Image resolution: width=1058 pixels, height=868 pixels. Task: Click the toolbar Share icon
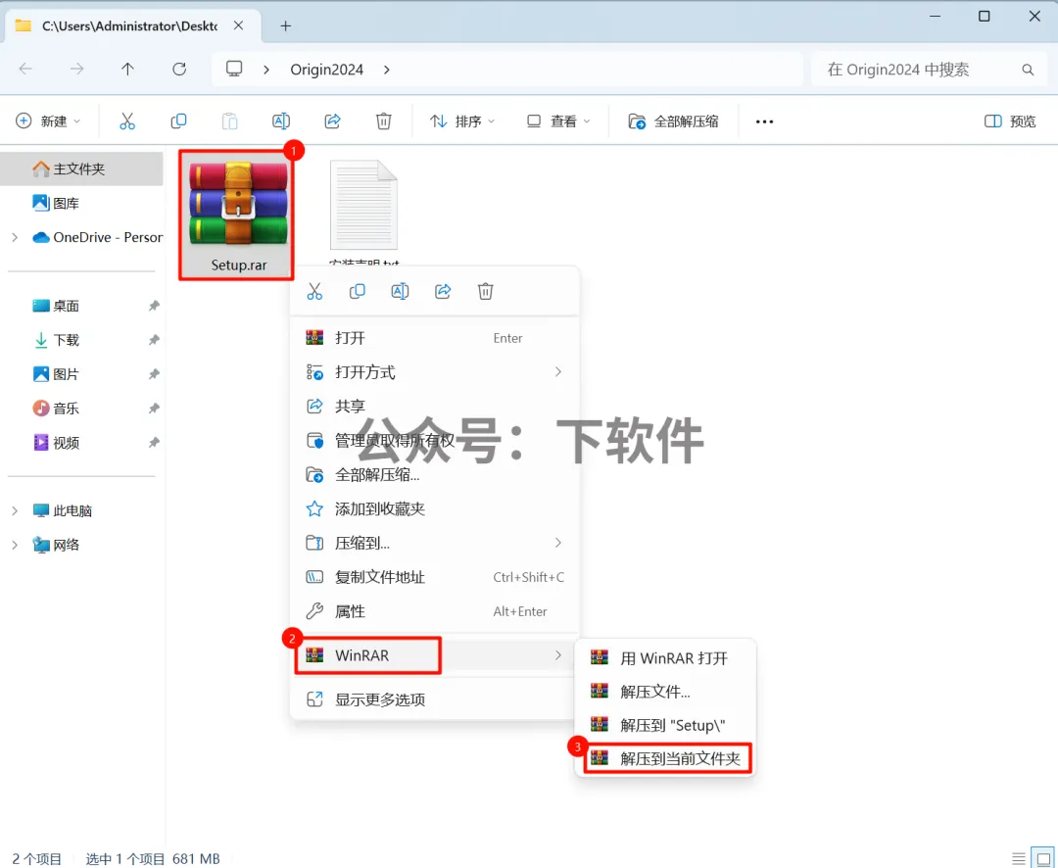click(x=332, y=121)
